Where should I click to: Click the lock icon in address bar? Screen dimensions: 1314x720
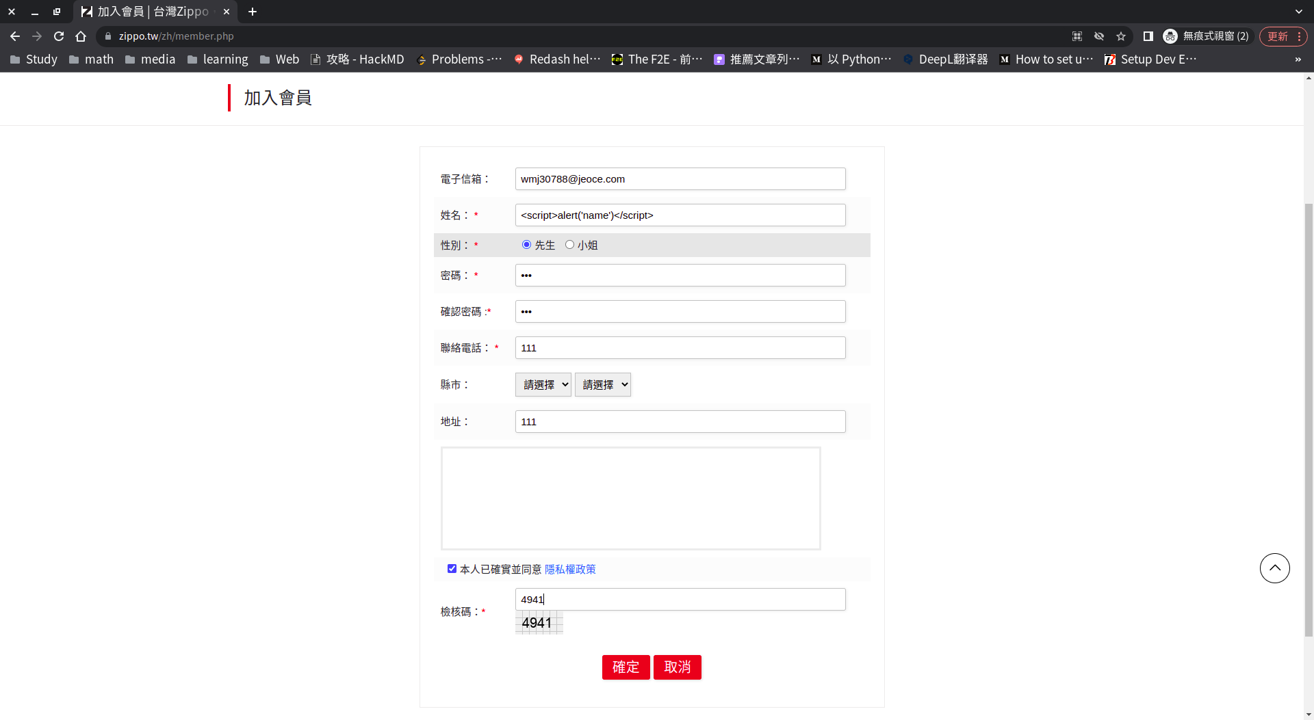(x=108, y=36)
